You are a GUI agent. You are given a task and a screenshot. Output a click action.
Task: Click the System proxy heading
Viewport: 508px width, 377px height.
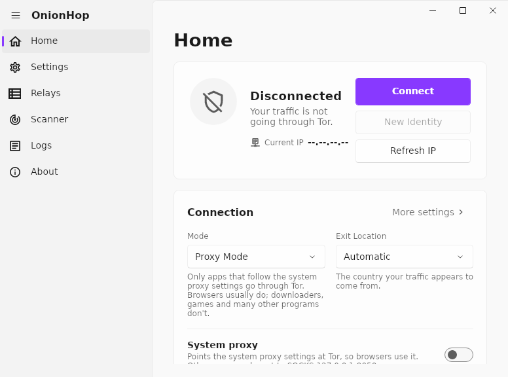tap(223, 345)
